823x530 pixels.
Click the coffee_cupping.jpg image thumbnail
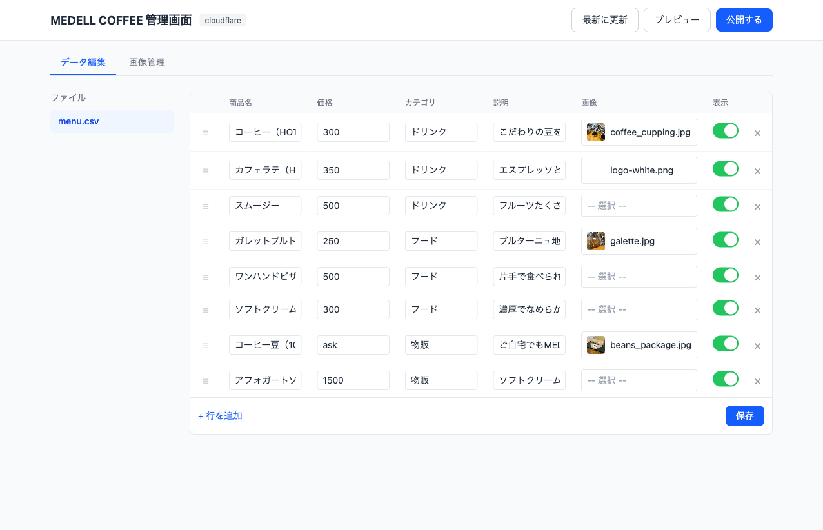595,132
